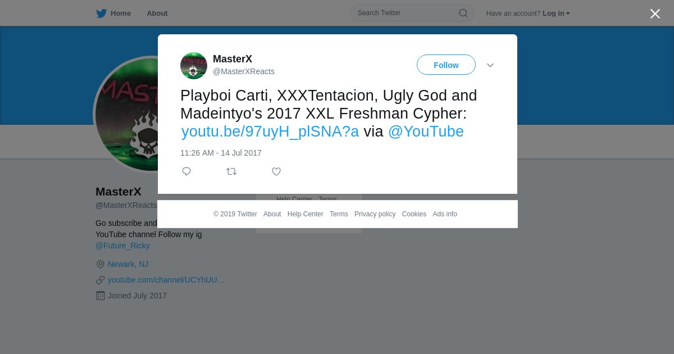Click the search magnifier icon

pyautogui.click(x=463, y=13)
